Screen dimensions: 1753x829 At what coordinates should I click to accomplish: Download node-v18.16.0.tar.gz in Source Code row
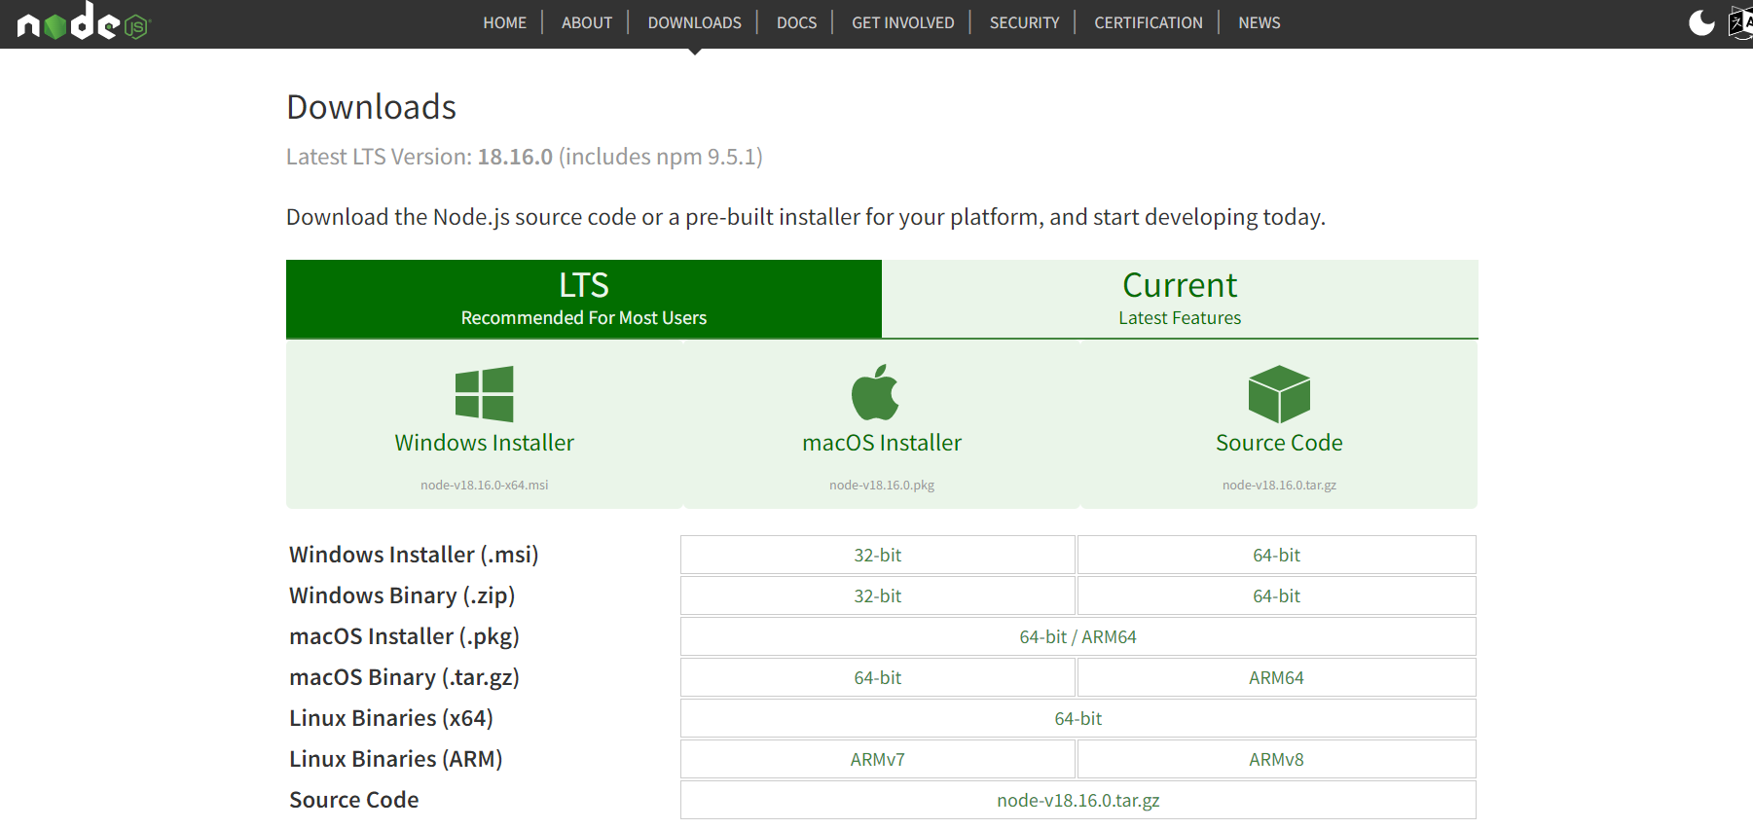click(x=1078, y=800)
